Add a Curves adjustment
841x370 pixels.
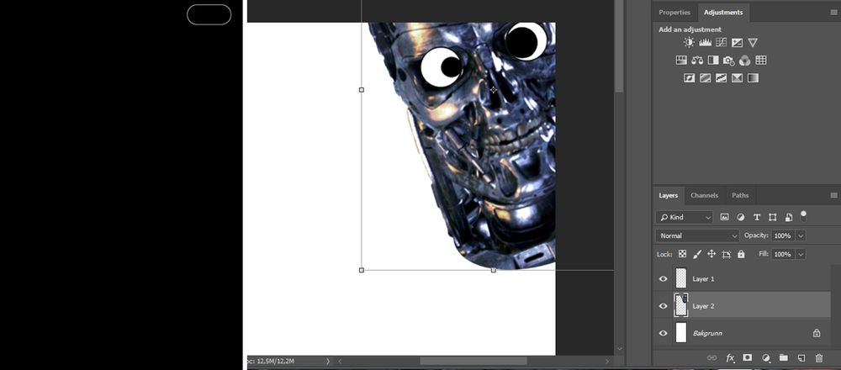(721, 42)
